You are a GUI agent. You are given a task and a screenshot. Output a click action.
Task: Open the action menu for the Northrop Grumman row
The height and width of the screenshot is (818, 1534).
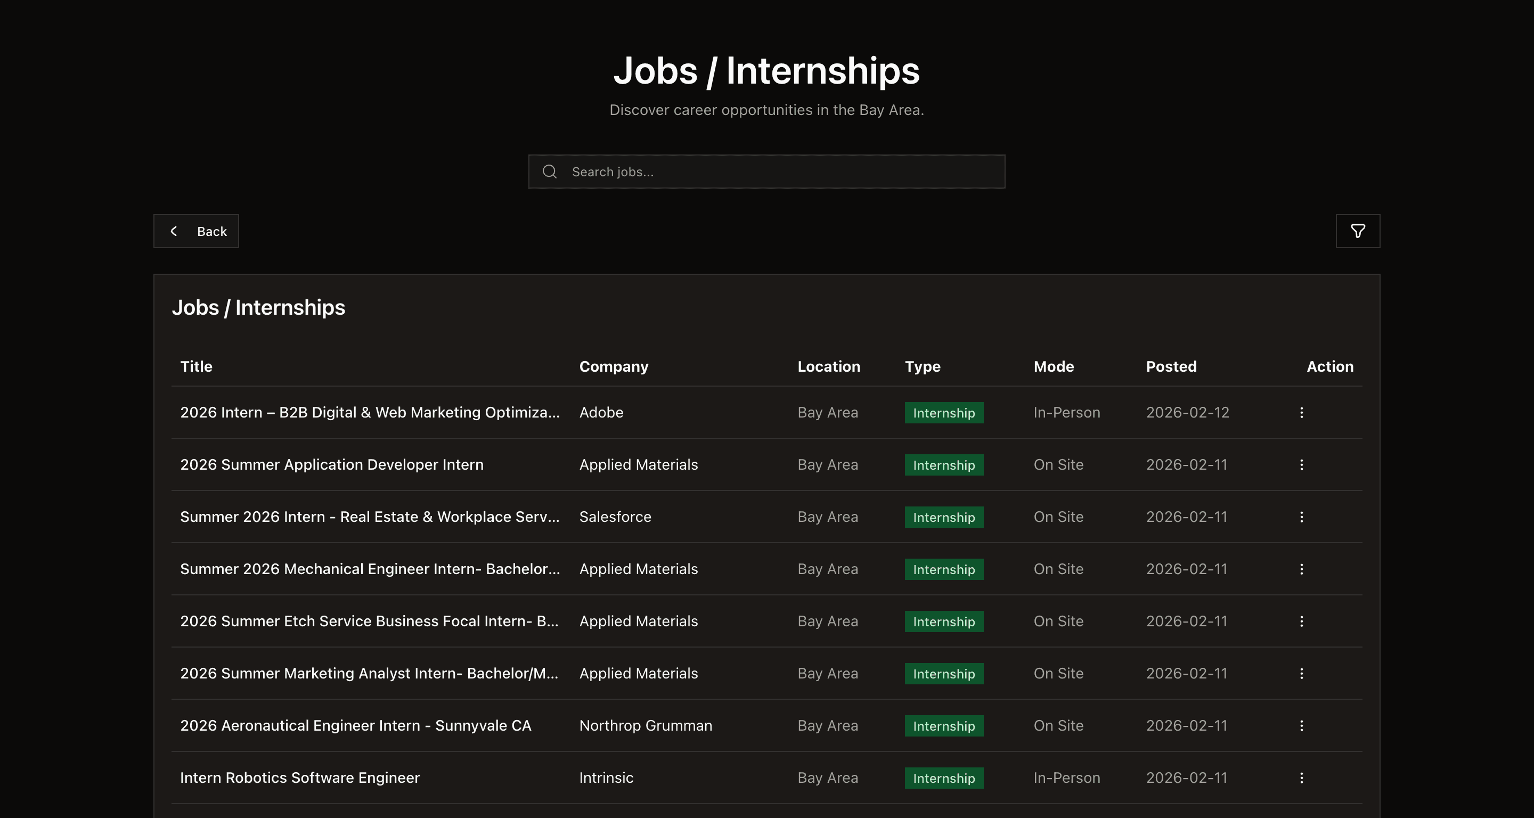pos(1302,725)
